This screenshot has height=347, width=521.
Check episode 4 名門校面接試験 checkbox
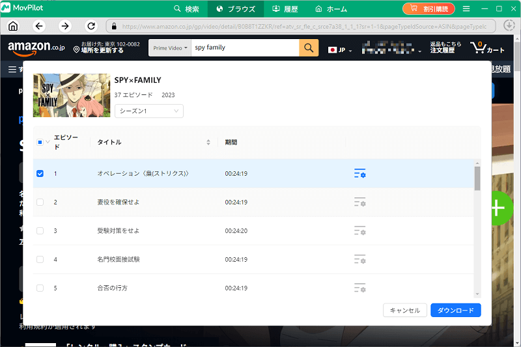click(x=40, y=259)
